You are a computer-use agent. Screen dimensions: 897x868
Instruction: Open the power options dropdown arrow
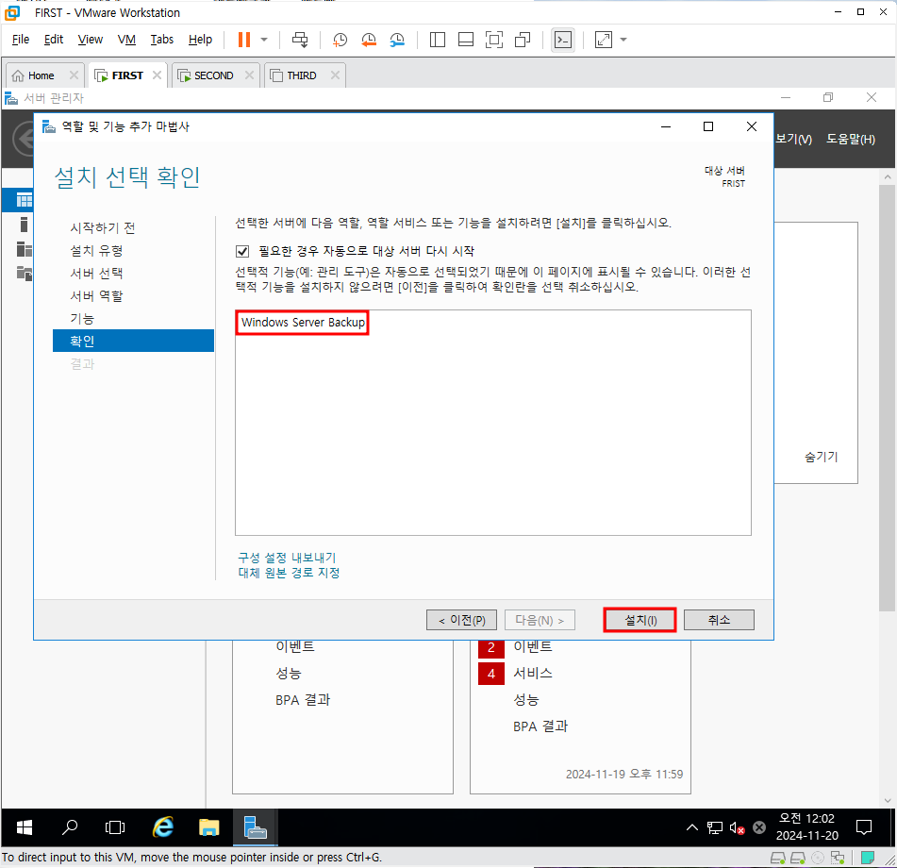(264, 40)
